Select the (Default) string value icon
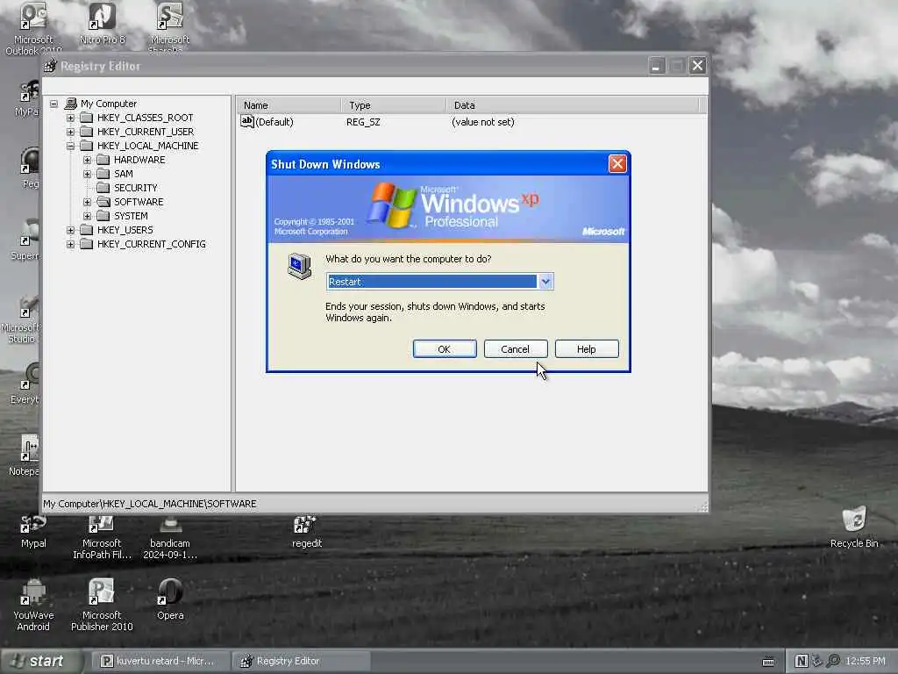Image resolution: width=898 pixels, height=674 pixels. click(x=246, y=121)
